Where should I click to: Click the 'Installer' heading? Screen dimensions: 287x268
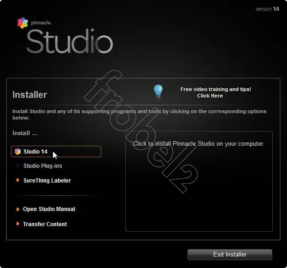(x=30, y=95)
